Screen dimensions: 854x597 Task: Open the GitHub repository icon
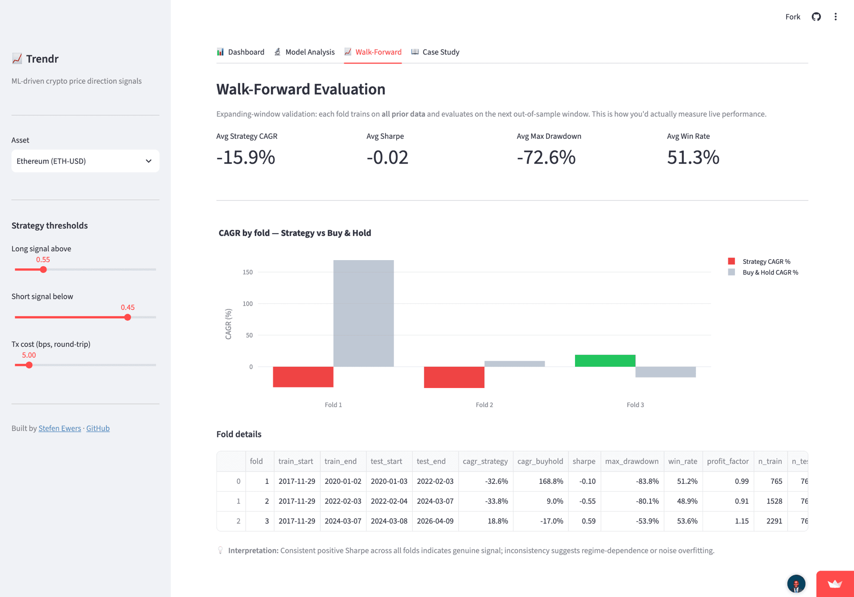pos(816,17)
